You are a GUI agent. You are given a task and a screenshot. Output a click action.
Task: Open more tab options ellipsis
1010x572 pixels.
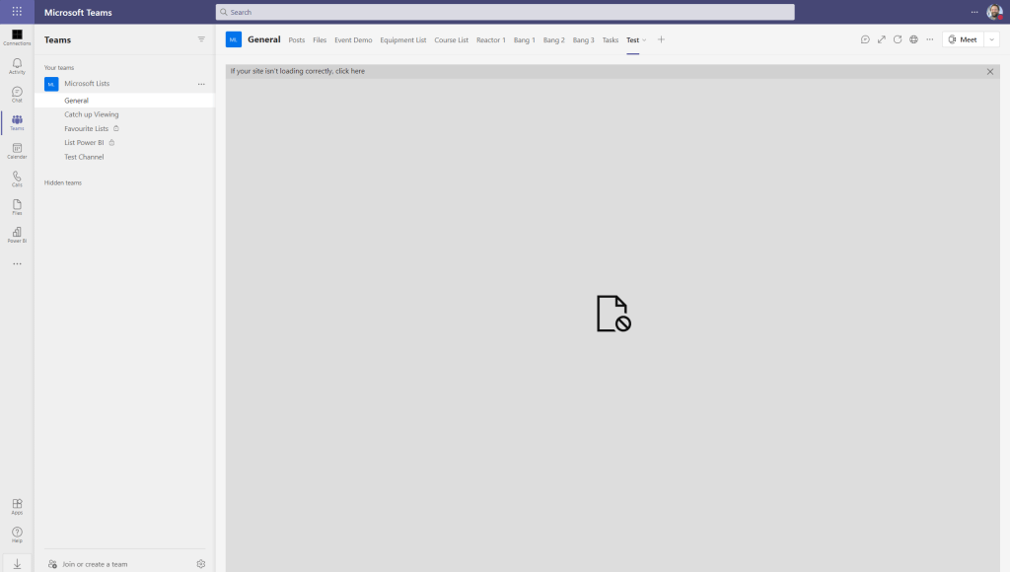[x=929, y=39]
